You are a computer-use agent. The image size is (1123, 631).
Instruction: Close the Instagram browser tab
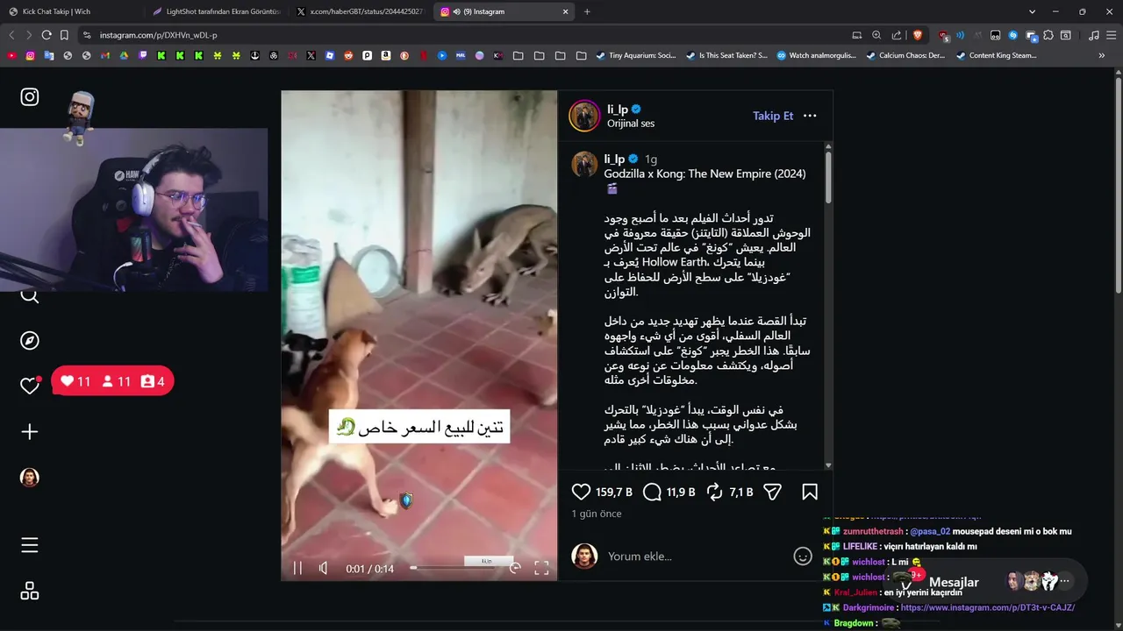(566, 11)
